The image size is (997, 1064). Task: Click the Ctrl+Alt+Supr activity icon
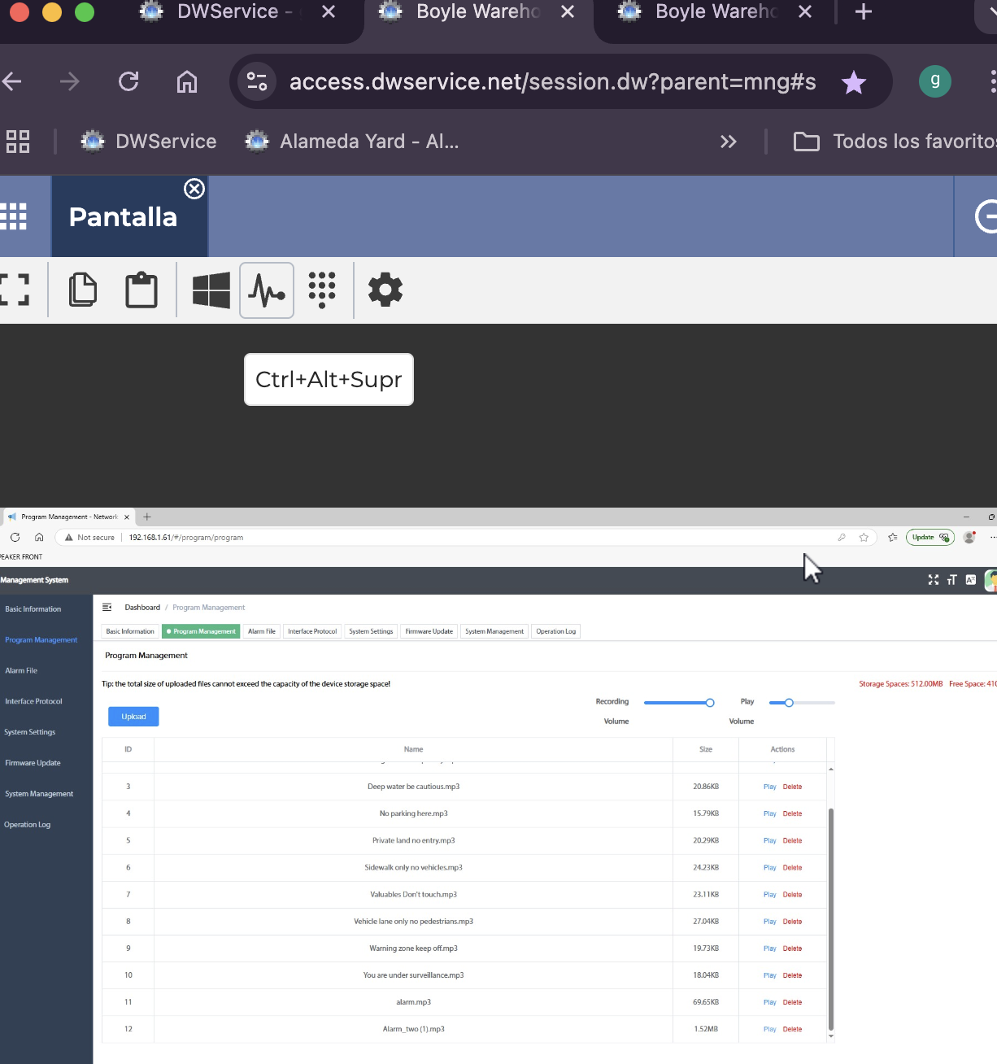(x=267, y=290)
